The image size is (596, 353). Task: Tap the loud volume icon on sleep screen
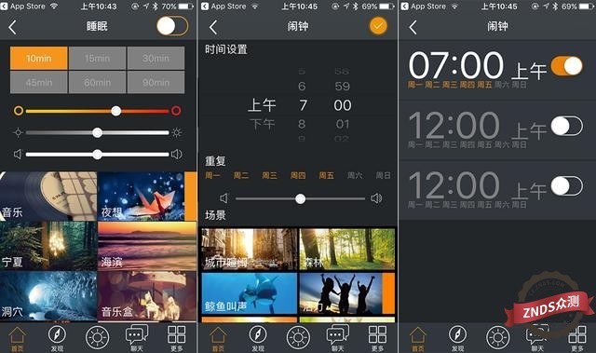[x=177, y=155]
